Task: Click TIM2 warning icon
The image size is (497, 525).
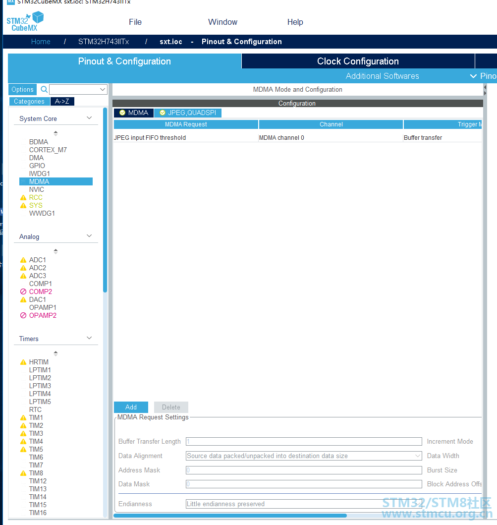Action: (23, 426)
